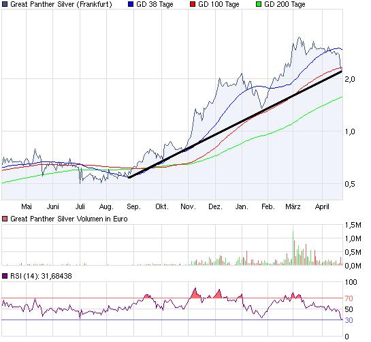Click the '0,5' price axis value

[350, 184]
